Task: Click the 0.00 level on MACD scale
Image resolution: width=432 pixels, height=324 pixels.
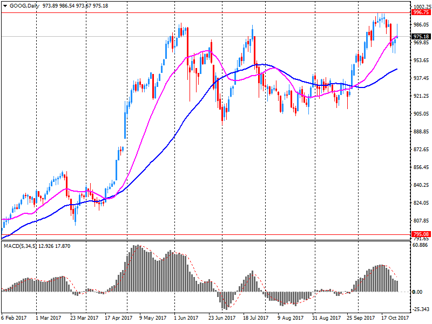Action: [x=417, y=292]
